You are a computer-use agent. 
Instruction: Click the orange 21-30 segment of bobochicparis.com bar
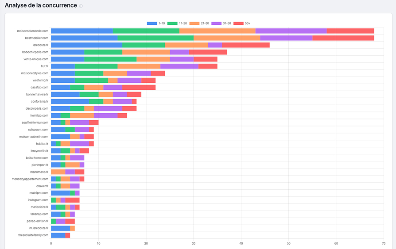(146, 52)
